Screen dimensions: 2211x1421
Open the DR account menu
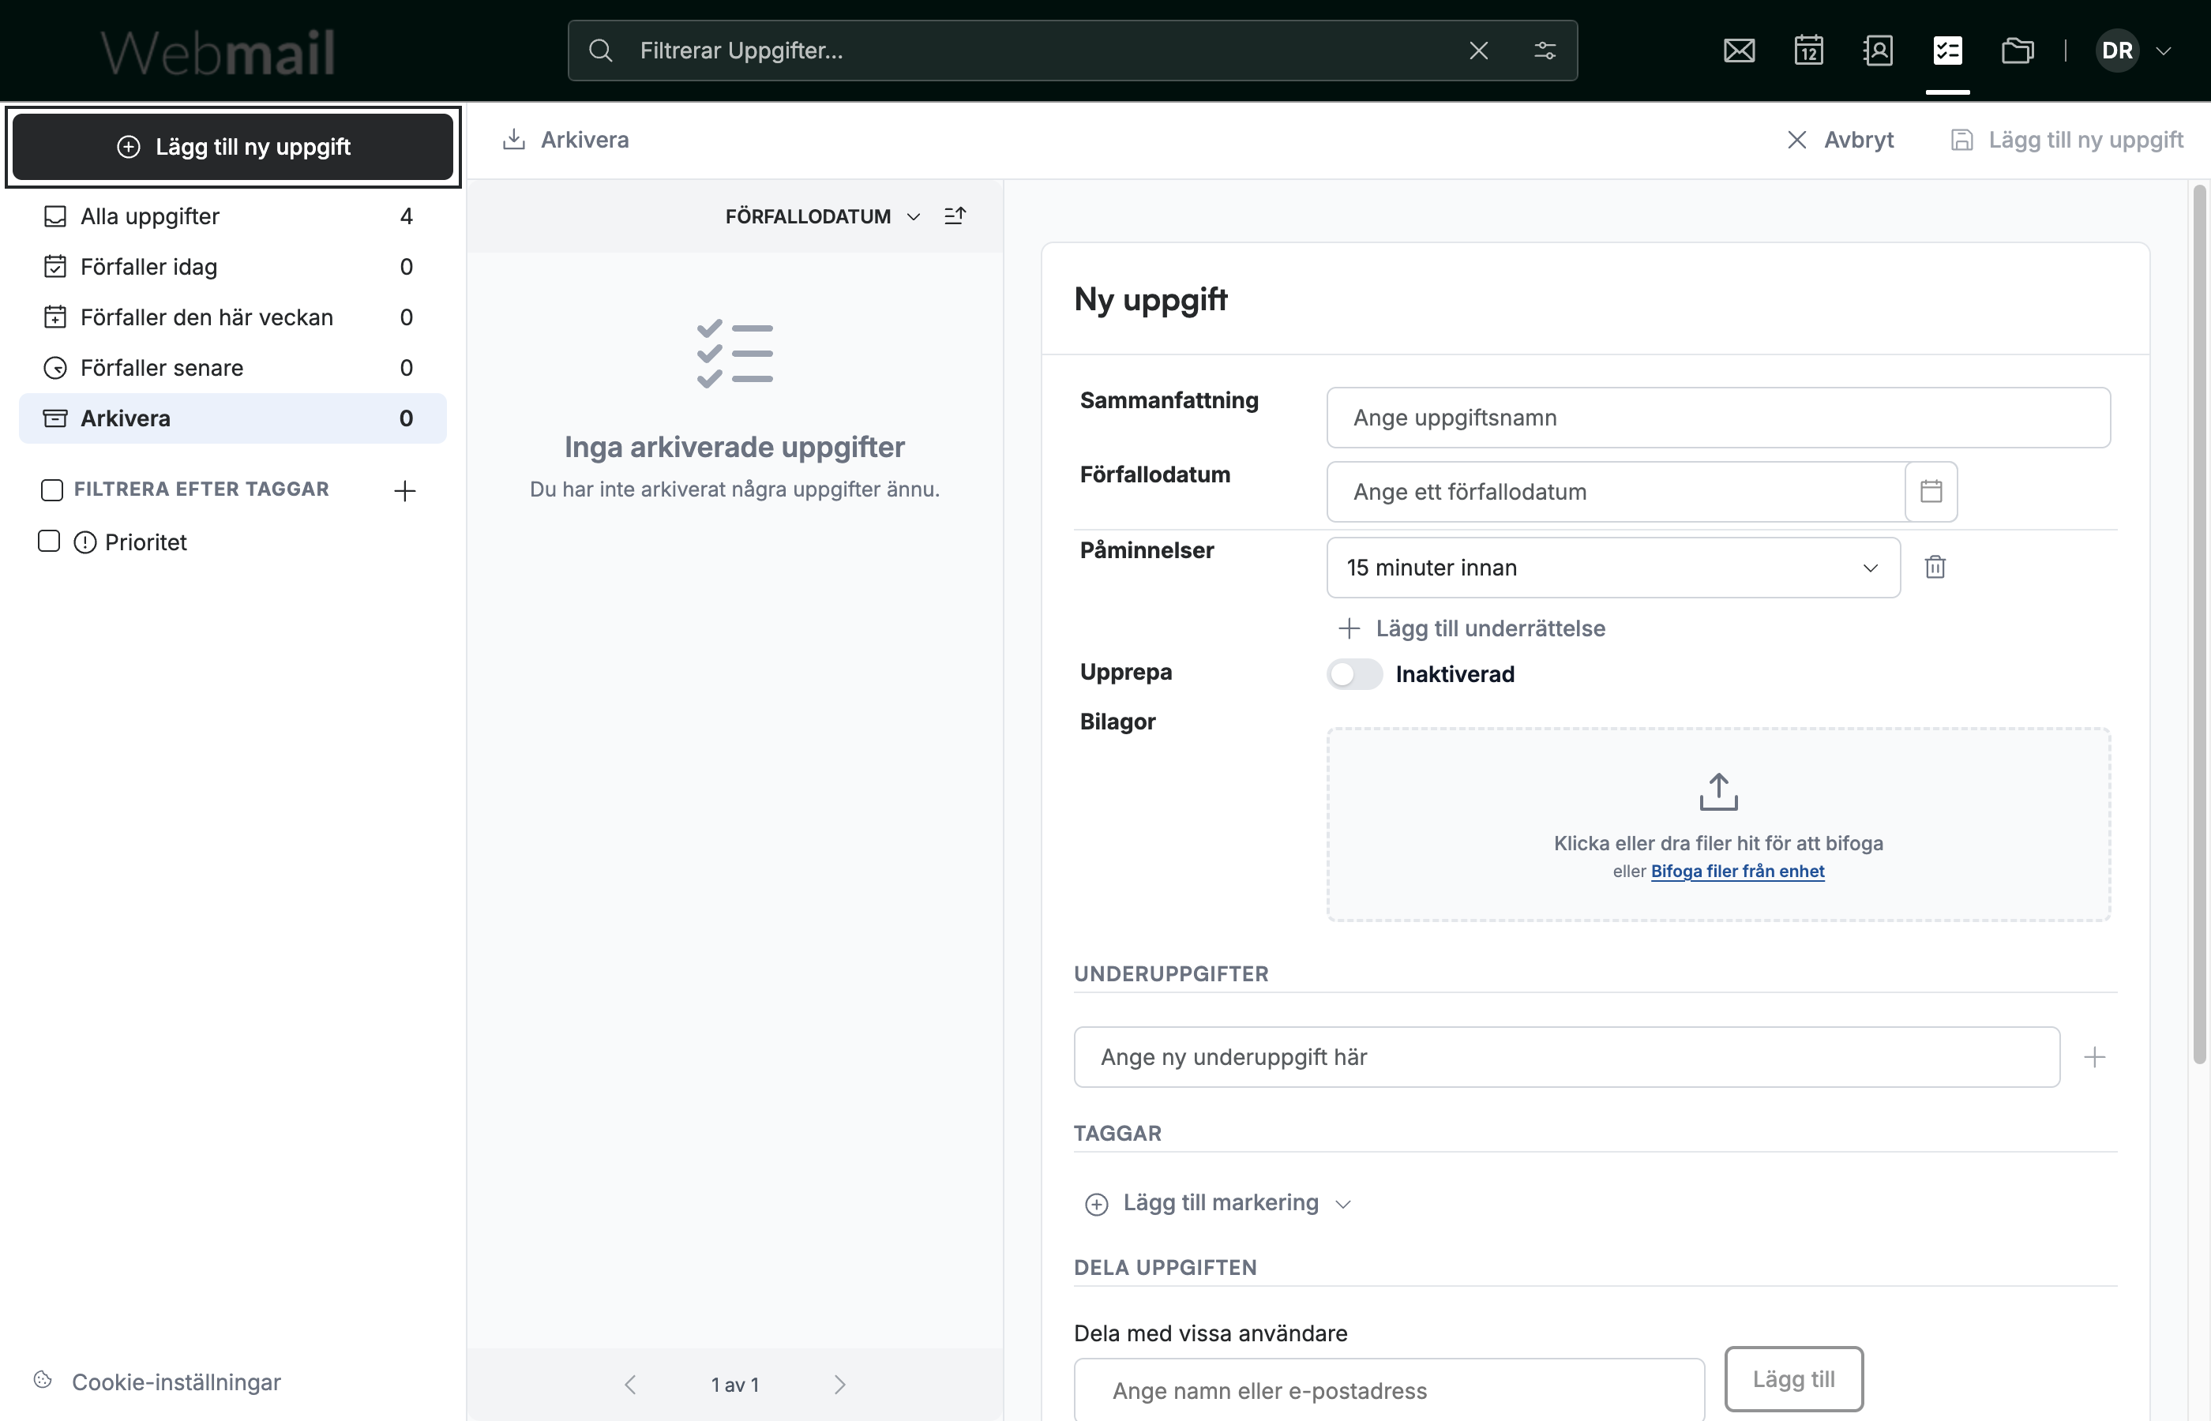click(x=2134, y=51)
